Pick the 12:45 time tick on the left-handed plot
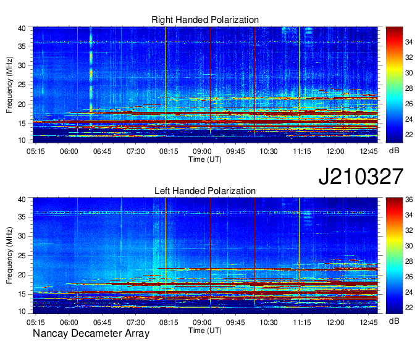 [369, 322]
